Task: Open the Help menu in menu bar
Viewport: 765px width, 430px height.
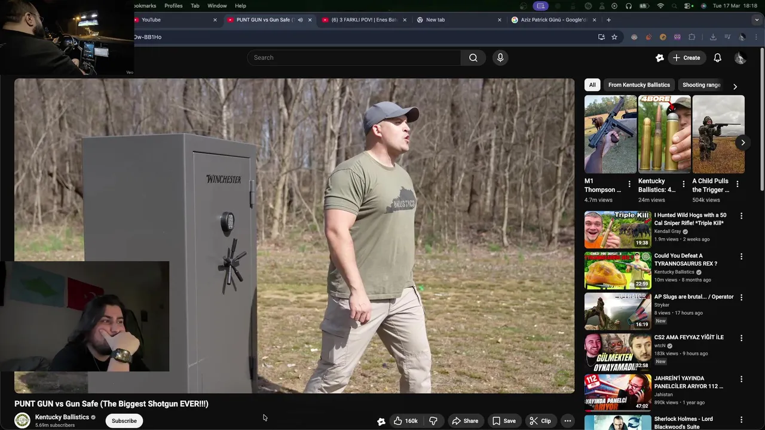Action: tap(240, 5)
